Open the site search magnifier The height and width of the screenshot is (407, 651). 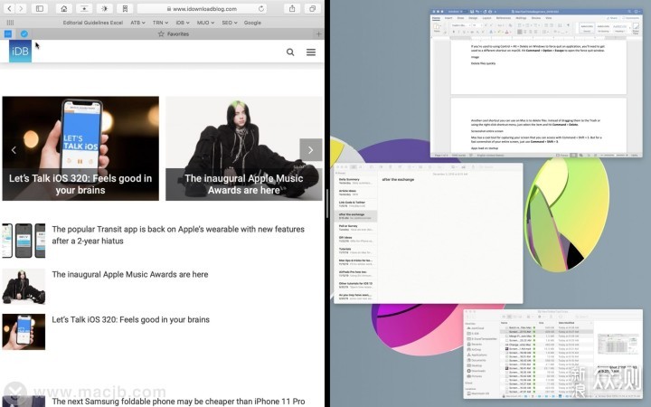tap(290, 52)
